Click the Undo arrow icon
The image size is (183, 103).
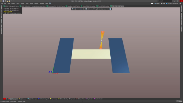11,1
